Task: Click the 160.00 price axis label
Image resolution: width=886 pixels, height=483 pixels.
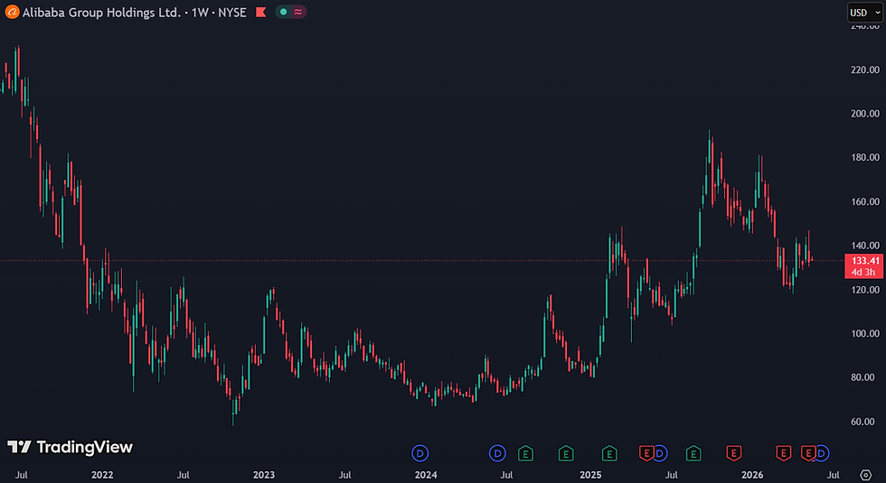Action: tap(865, 201)
